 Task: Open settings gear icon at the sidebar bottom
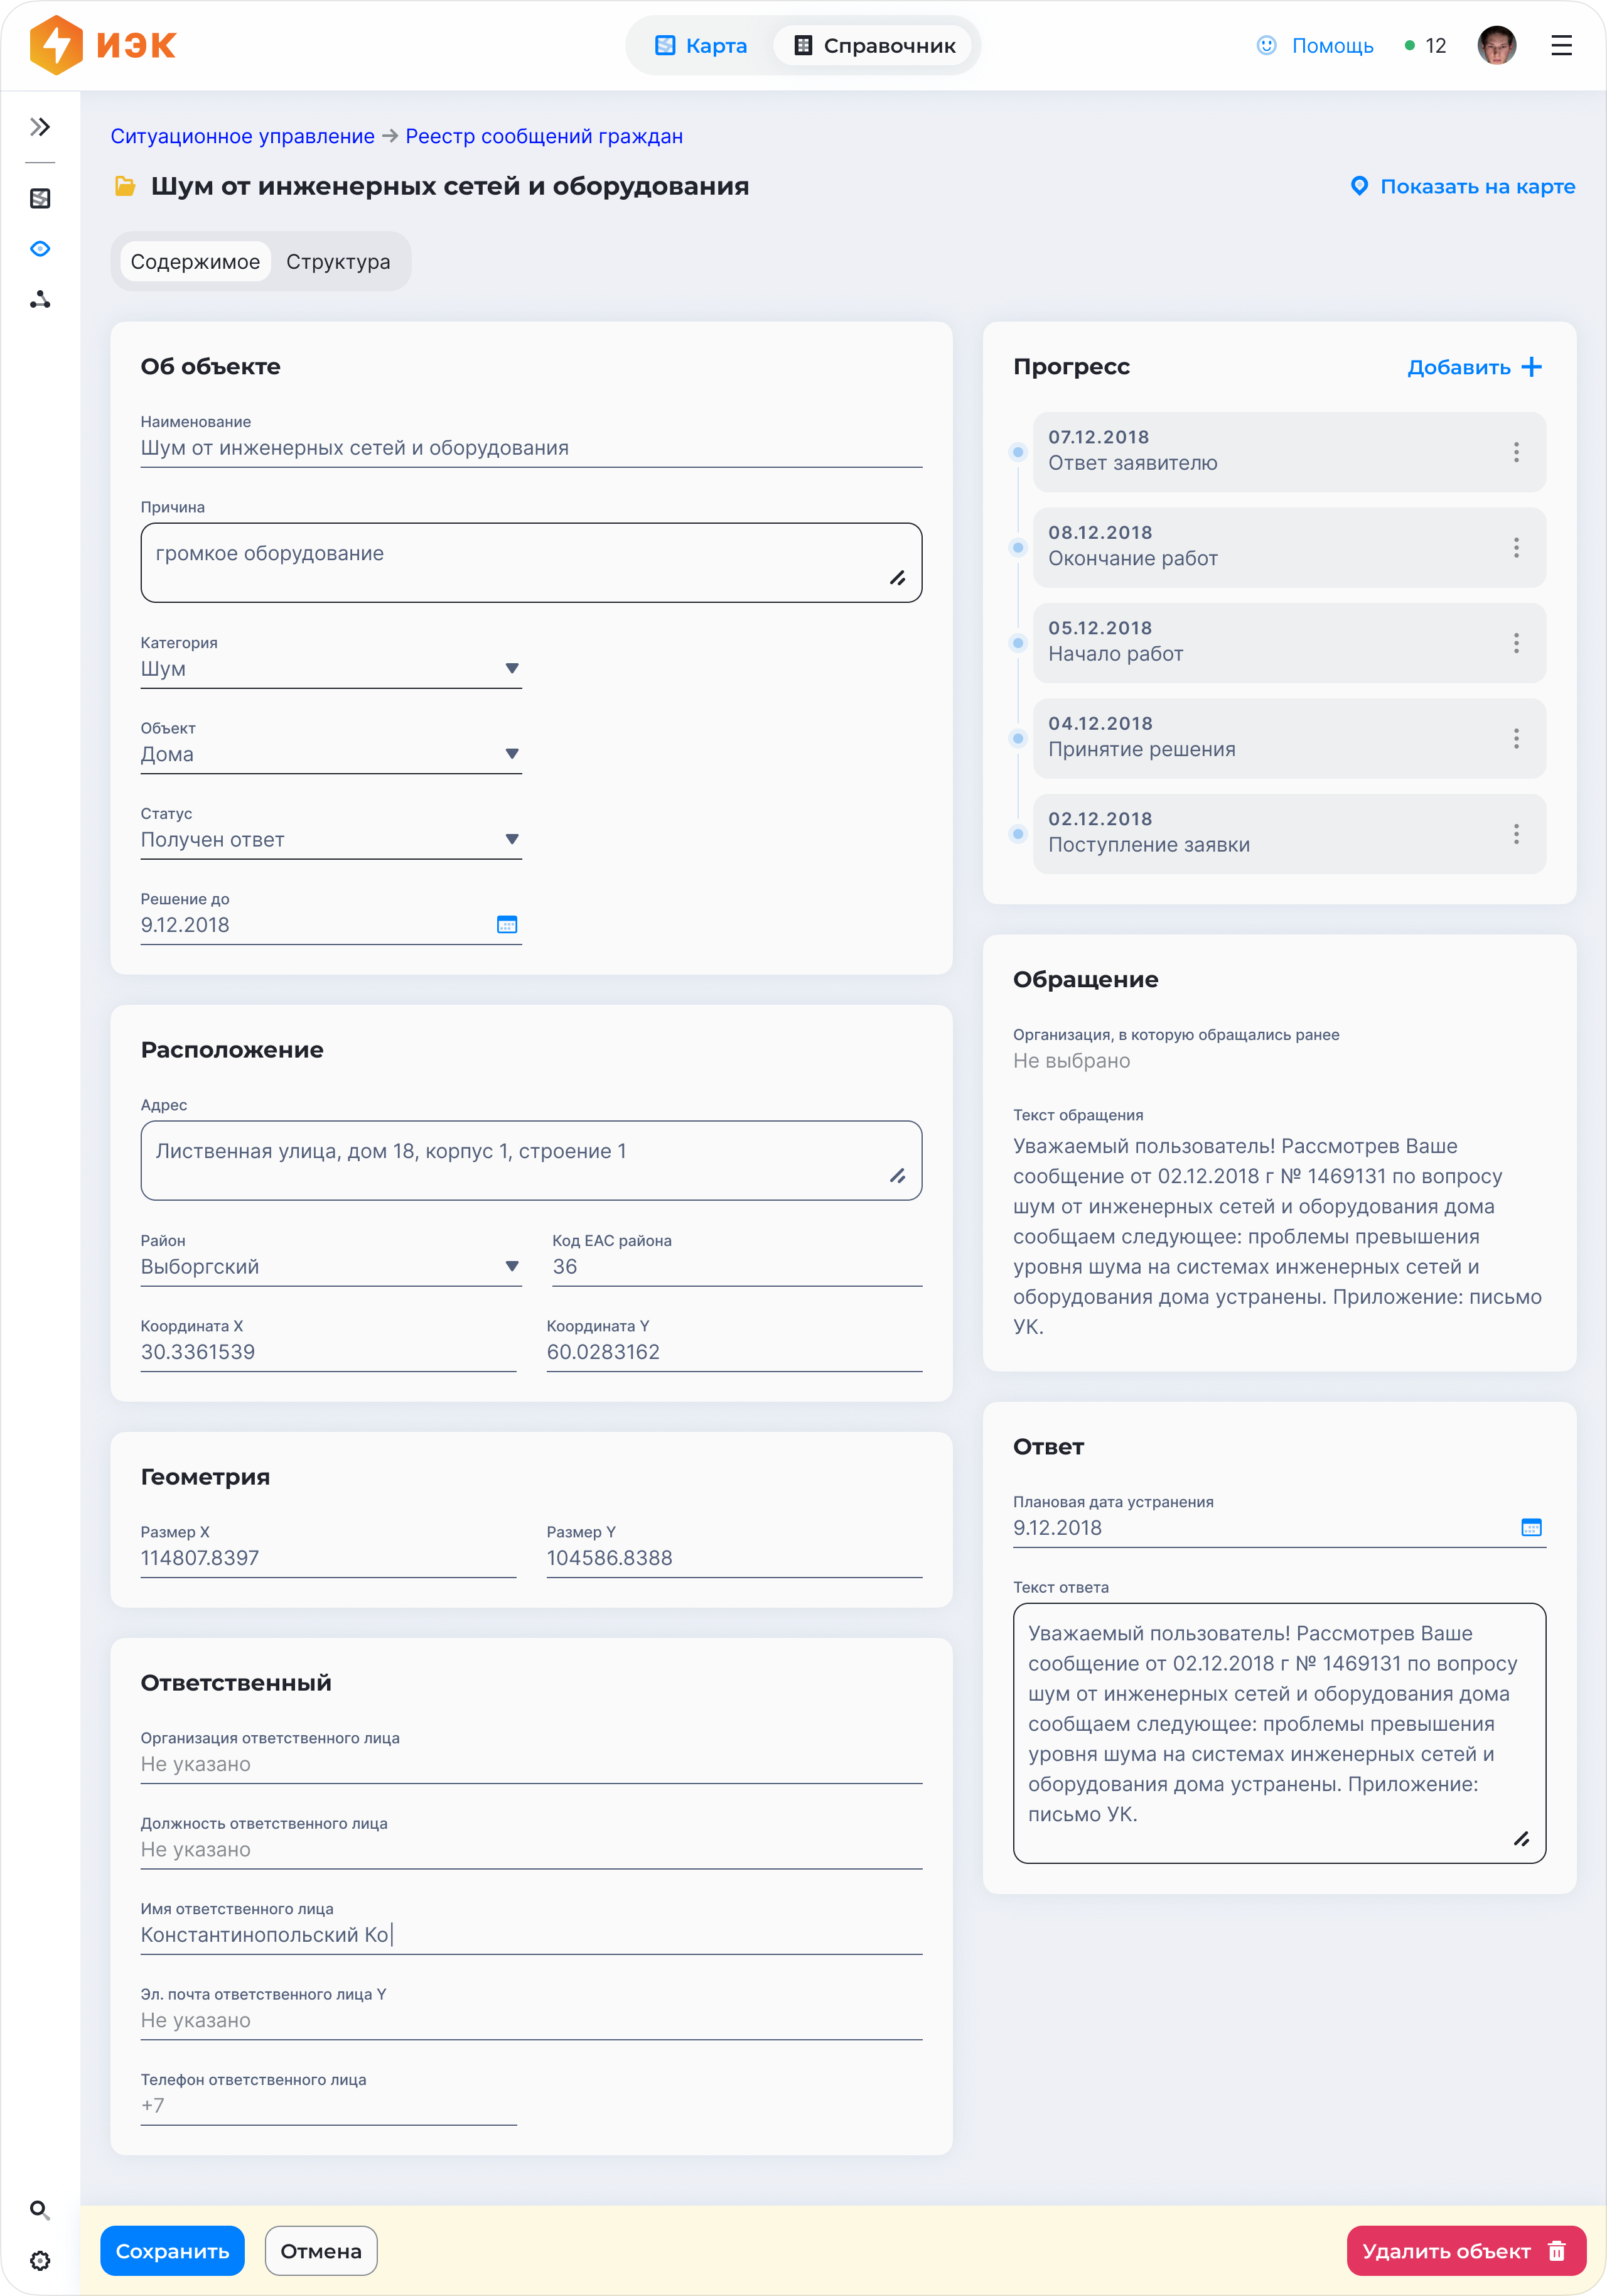click(40, 2261)
